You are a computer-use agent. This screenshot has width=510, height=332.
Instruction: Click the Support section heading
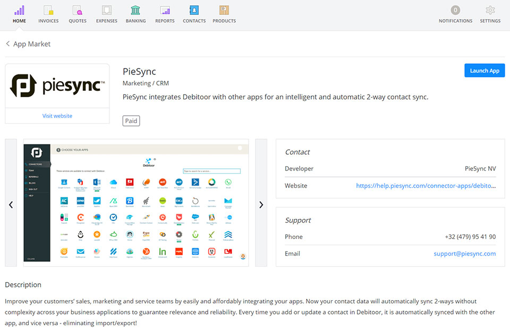coord(298,220)
